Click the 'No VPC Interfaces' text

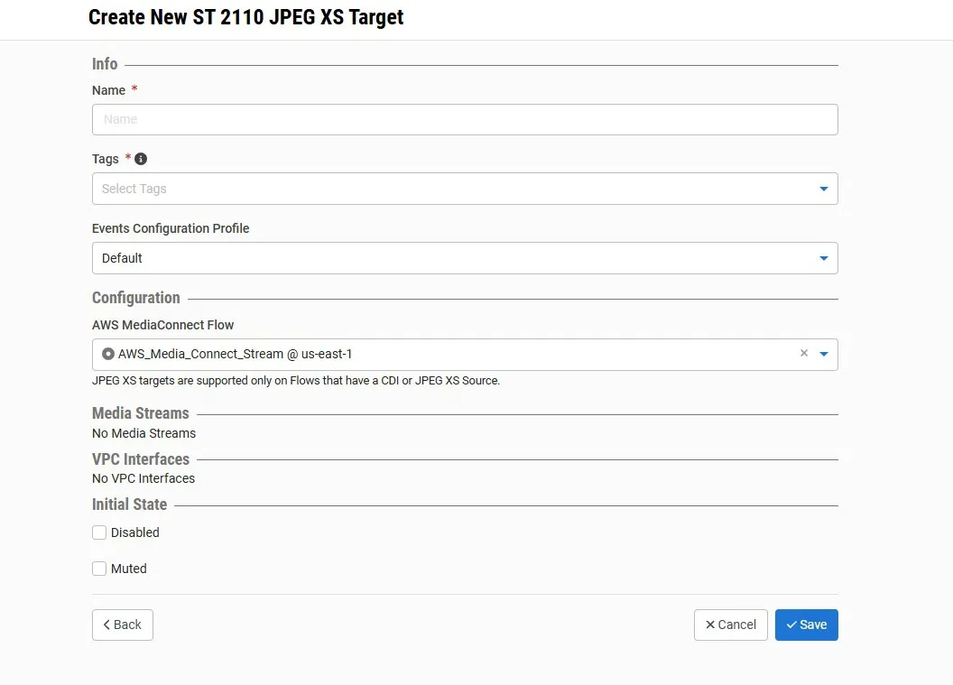(x=143, y=478)
